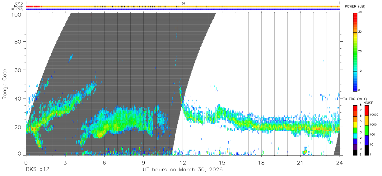Click the yellow band of the TX FRQ legend
The height and width of the screenshot is (176, 382).
tap(355, 125)
